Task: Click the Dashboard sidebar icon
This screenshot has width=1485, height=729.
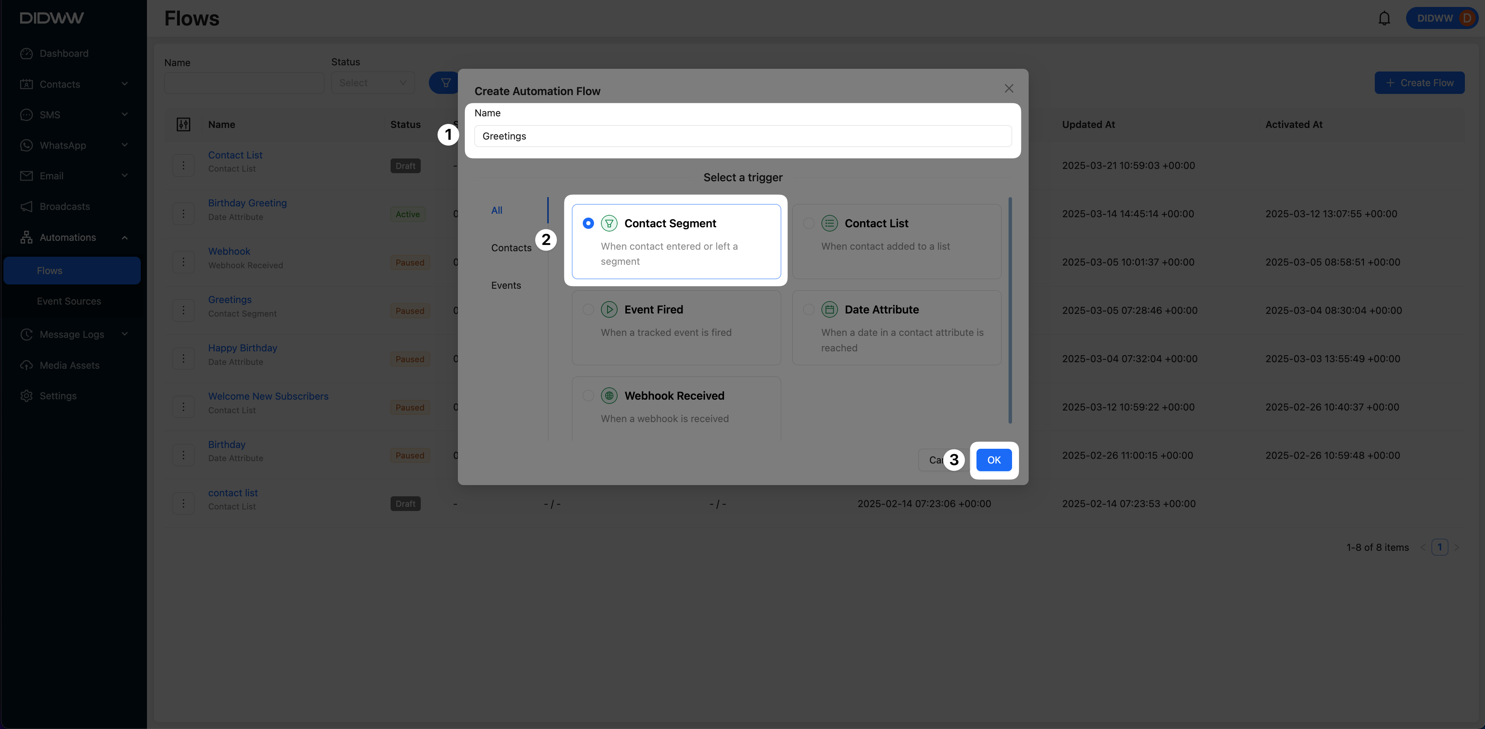Action: click(x=27, y=54)
